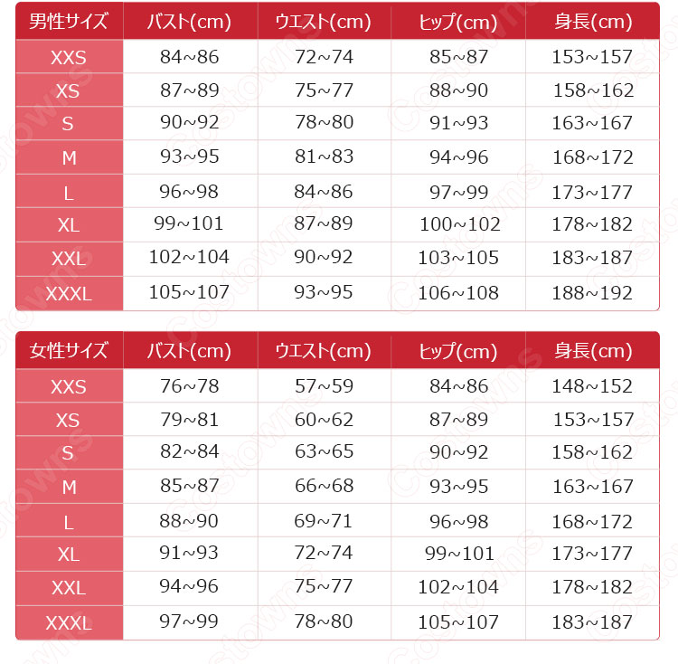Click the M size label in men's table
This screenshot has height=664, width=678.
click(69, 158)
